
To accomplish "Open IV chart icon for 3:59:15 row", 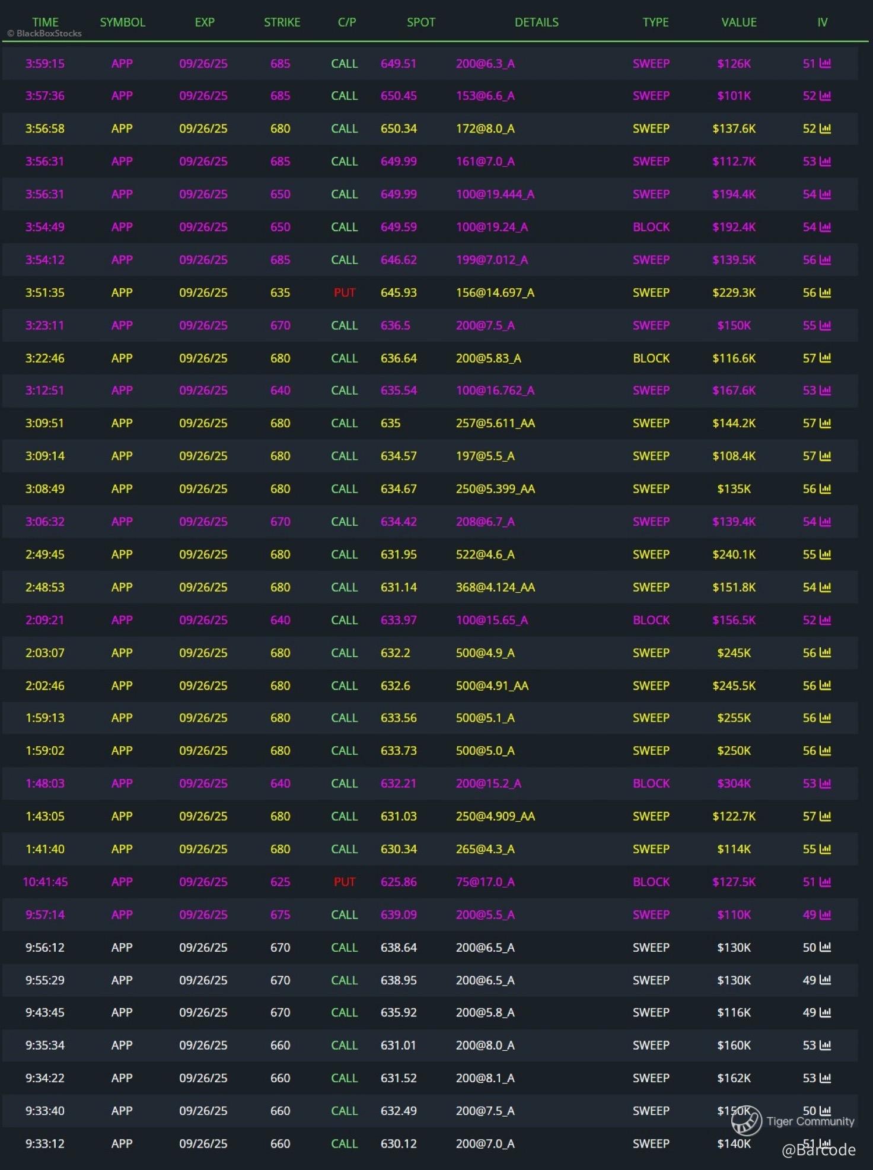I will tap(825, 63).
